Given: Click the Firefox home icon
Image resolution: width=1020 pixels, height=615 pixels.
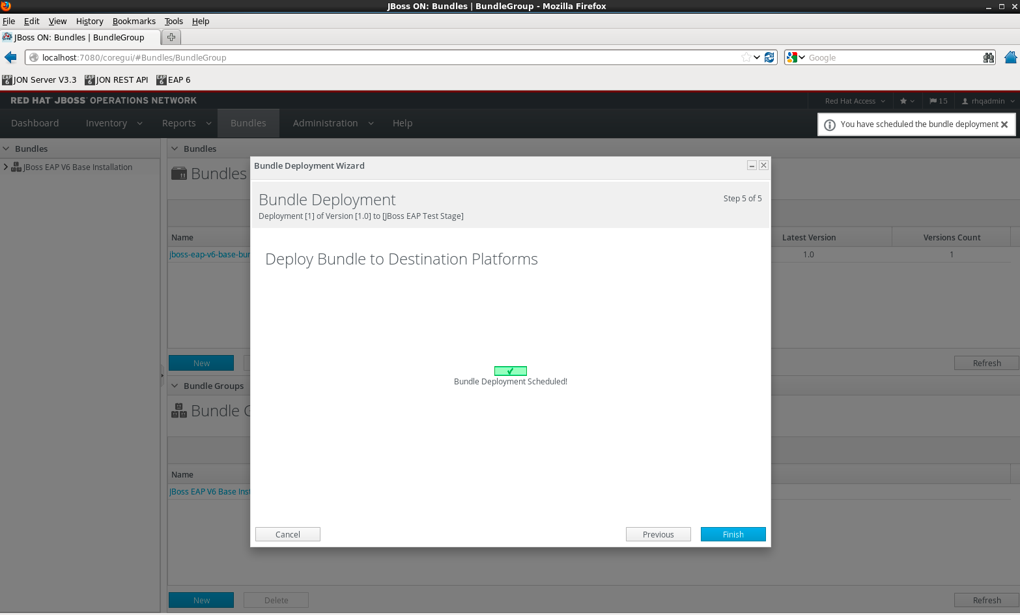Looking at the screenshot, I should (1010, 57).
